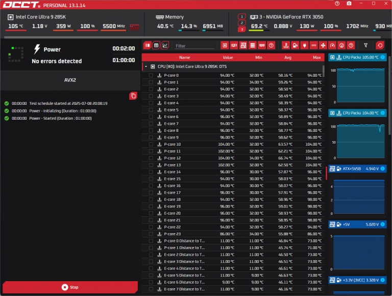
Task: Open the +3.3V (3VCC) graph header
Action: coord(357,280)
